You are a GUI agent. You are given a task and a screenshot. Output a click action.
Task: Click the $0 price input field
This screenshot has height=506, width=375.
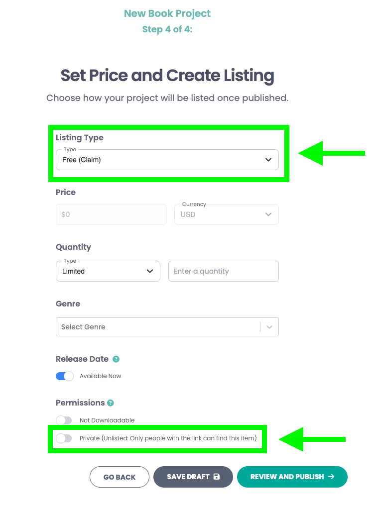(111, 214)
